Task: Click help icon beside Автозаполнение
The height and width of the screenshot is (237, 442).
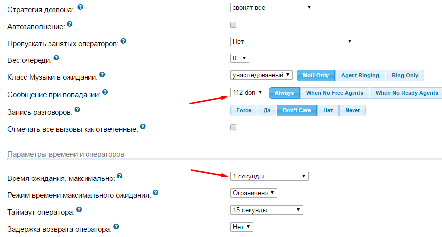Action: click(x=70, y=24)
